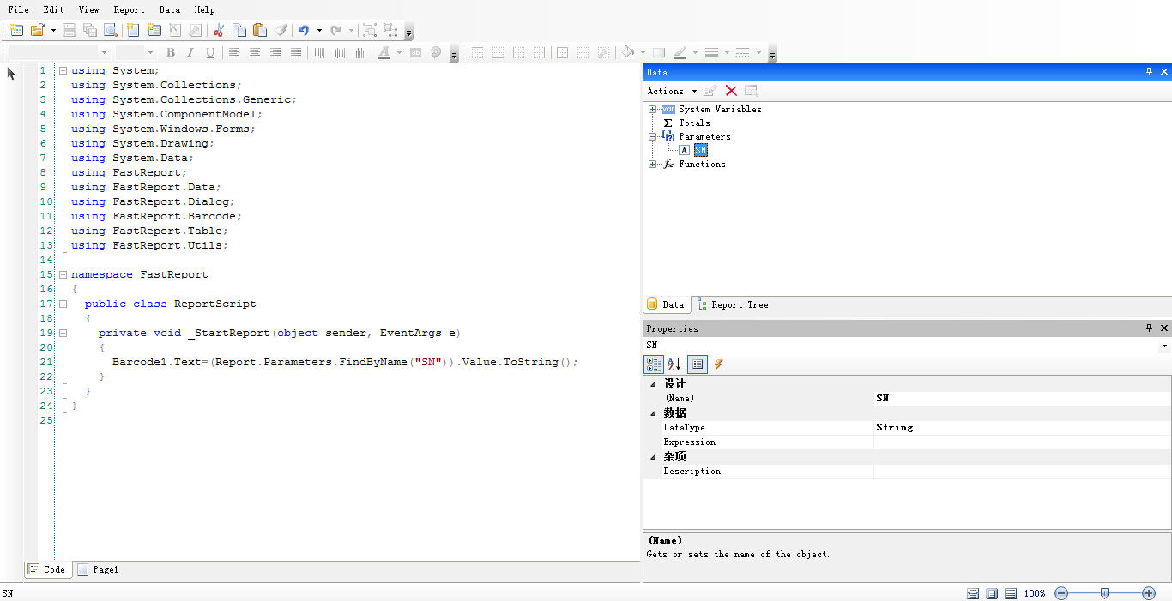The width and height of the screenshot is (1172, 601).
Task: Click the Save All icon
Action: pyautogui.click(x=90, y=30)
